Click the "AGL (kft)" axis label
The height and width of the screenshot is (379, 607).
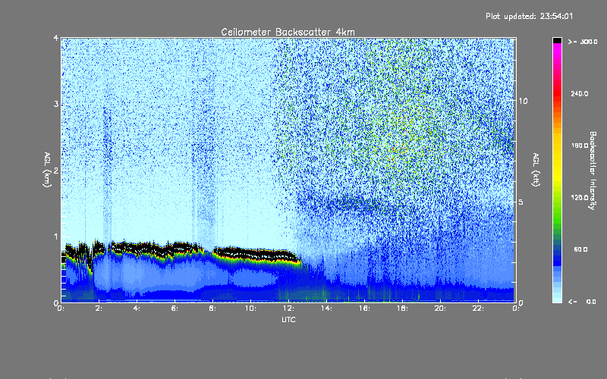pos(536,170)
